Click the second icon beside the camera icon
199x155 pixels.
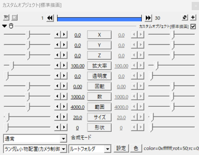[14, 18]
